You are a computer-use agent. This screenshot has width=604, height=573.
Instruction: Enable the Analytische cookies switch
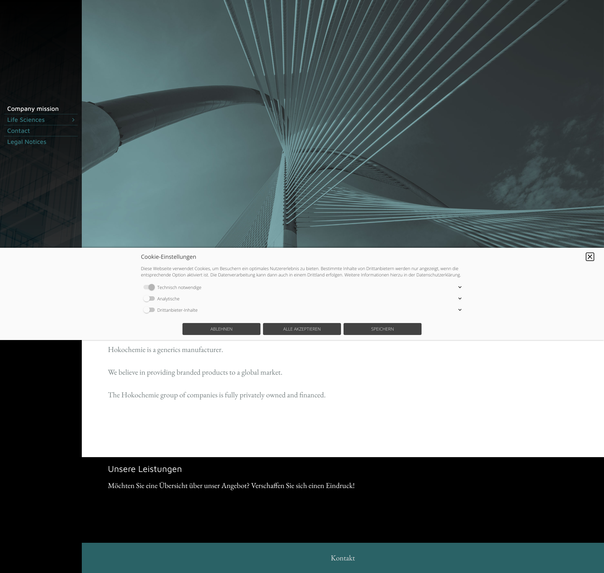click(149, 298)
